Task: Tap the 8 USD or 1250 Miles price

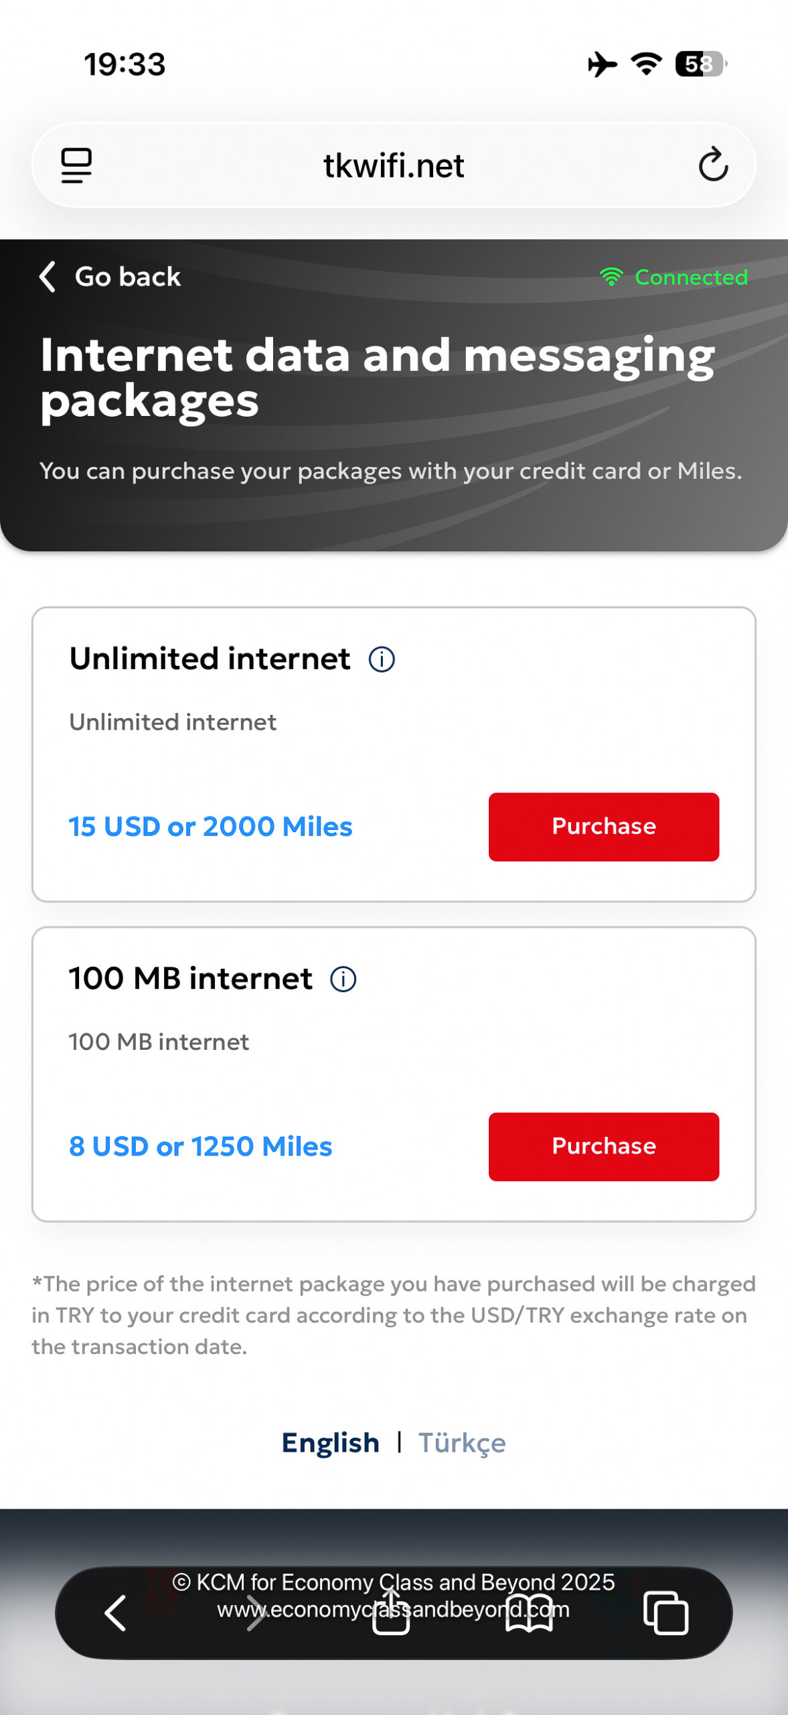Action: point(200,1146)
